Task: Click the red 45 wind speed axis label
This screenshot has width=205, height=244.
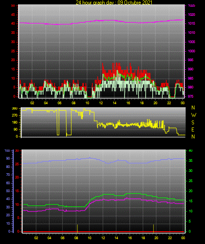Action: [x=13, y=15]
